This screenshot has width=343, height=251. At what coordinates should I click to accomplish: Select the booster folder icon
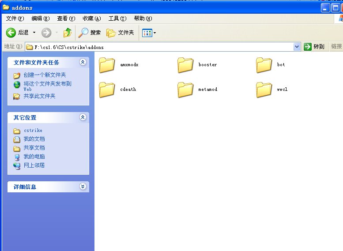pos(185,65)
